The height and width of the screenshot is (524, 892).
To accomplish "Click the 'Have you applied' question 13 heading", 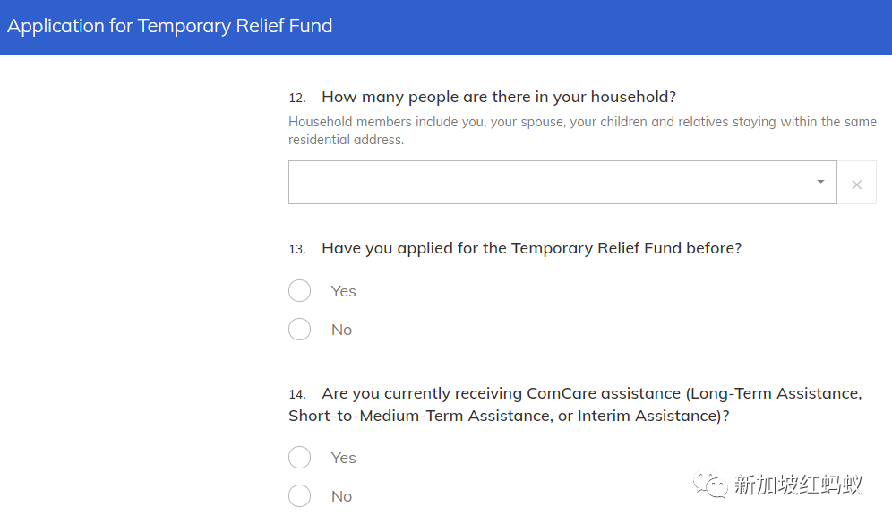I will [x=531, y=248].
